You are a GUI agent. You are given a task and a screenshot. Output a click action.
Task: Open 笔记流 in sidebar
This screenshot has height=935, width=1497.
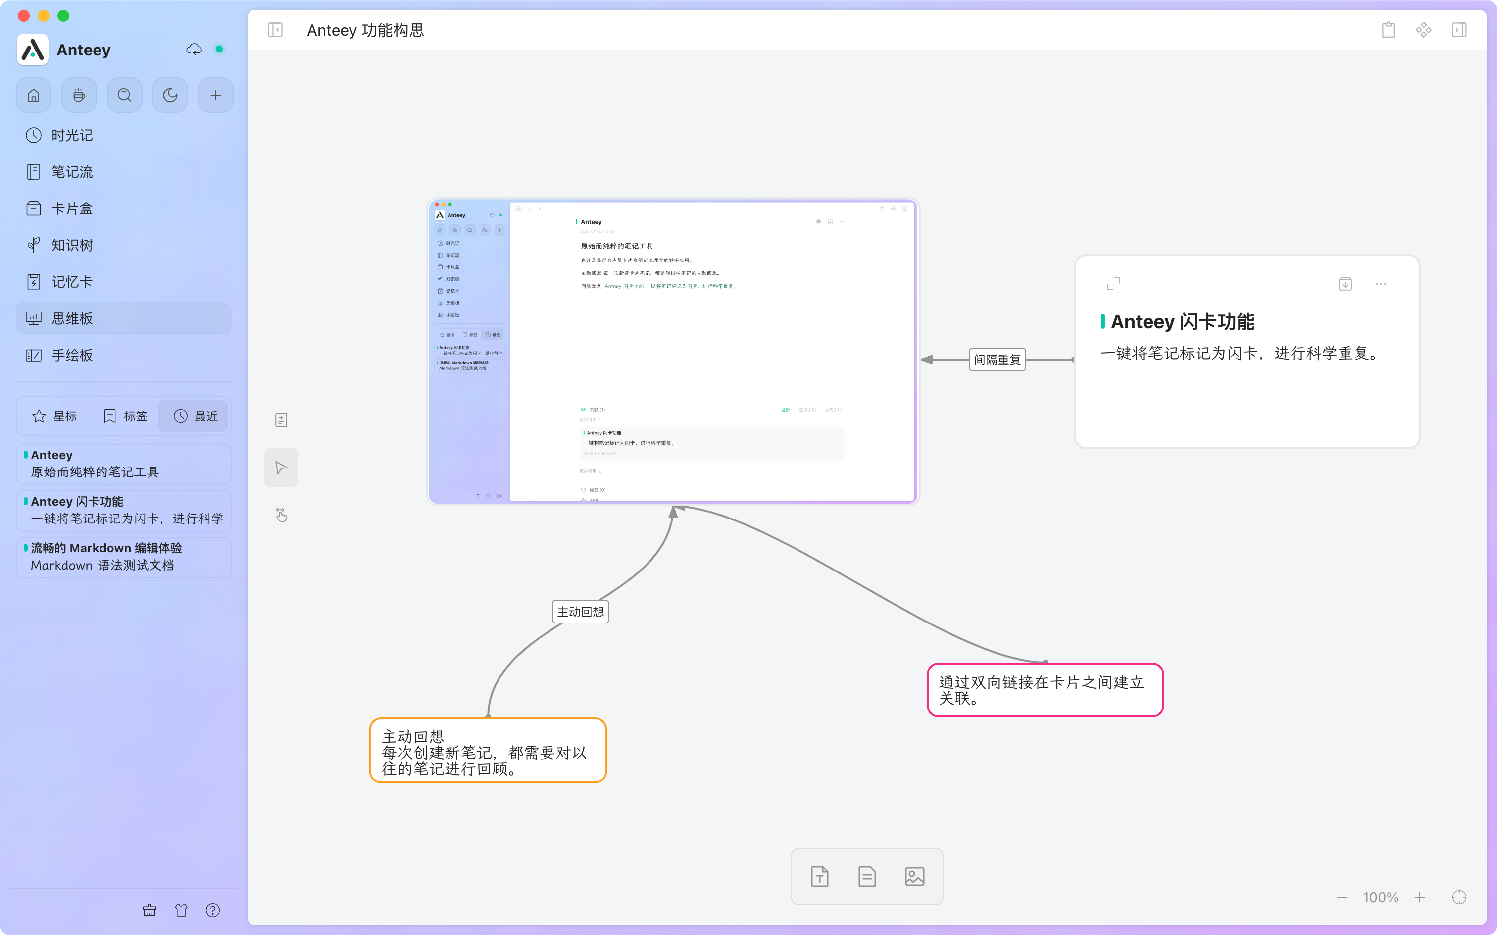124,172
